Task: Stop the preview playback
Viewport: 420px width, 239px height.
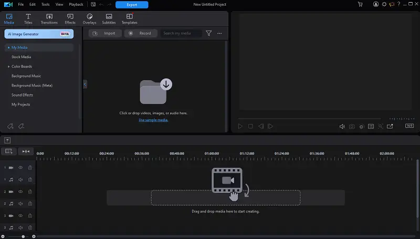Action: (250, 126)
